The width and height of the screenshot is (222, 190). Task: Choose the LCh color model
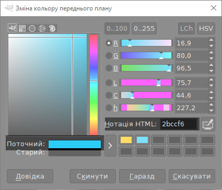pos(186,28)
